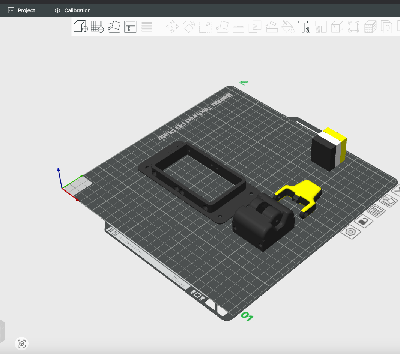The image size is (400, 354).
Task: Toggle the assembly view control bottom-left
Action: coord(21,343)
